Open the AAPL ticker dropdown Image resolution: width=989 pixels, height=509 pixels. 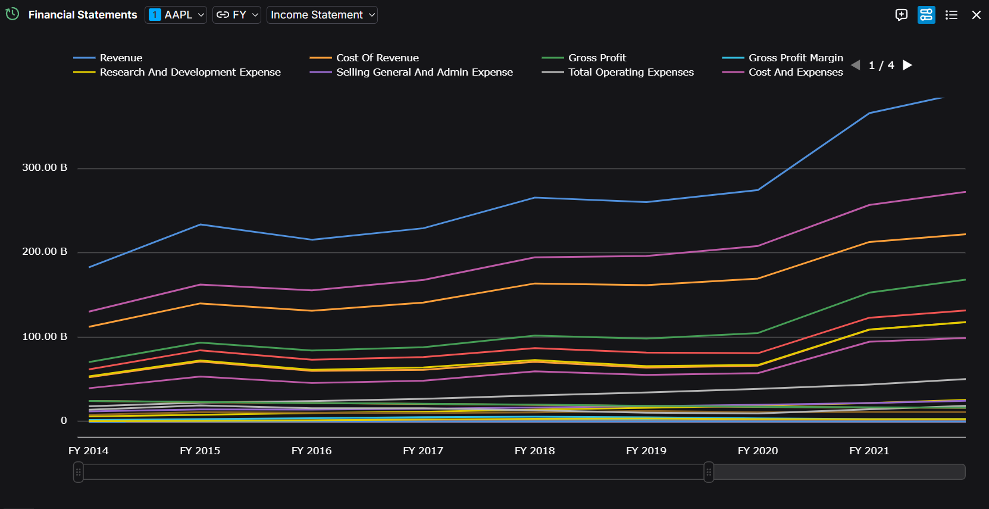(176, 15)
